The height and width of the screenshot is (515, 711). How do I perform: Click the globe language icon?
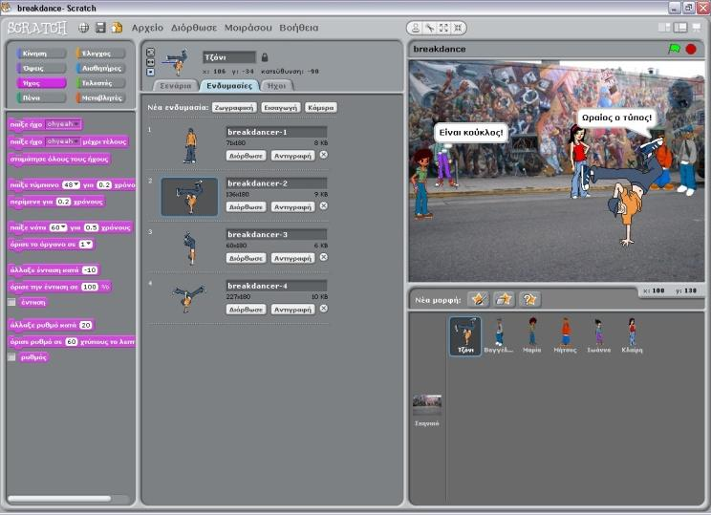click(x=83, y=28)
